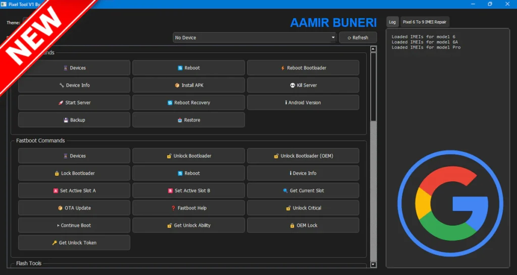Screen dimensions: 517x275
Task: Click the Refresh button
Action: pyautogui.click(x=358, y=37)
